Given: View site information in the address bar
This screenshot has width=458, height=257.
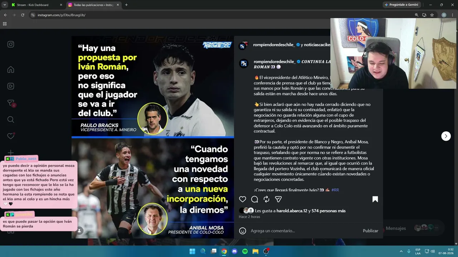Looking at the screenshot, I should pyautogui.click(x=33, y=15).
